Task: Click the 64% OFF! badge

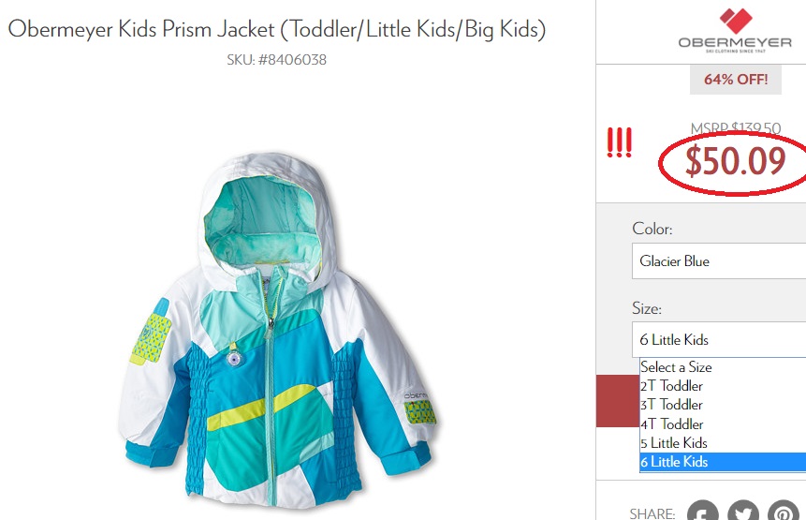Action: [736, 80]
